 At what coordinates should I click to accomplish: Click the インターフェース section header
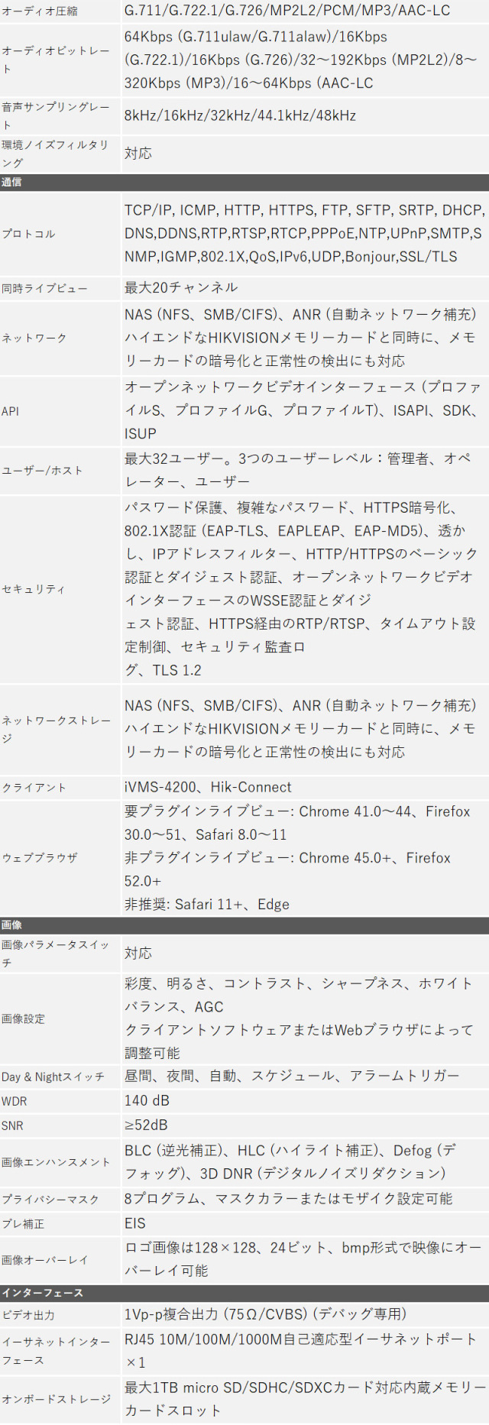pyautogui.click(x=42, y=1293)
